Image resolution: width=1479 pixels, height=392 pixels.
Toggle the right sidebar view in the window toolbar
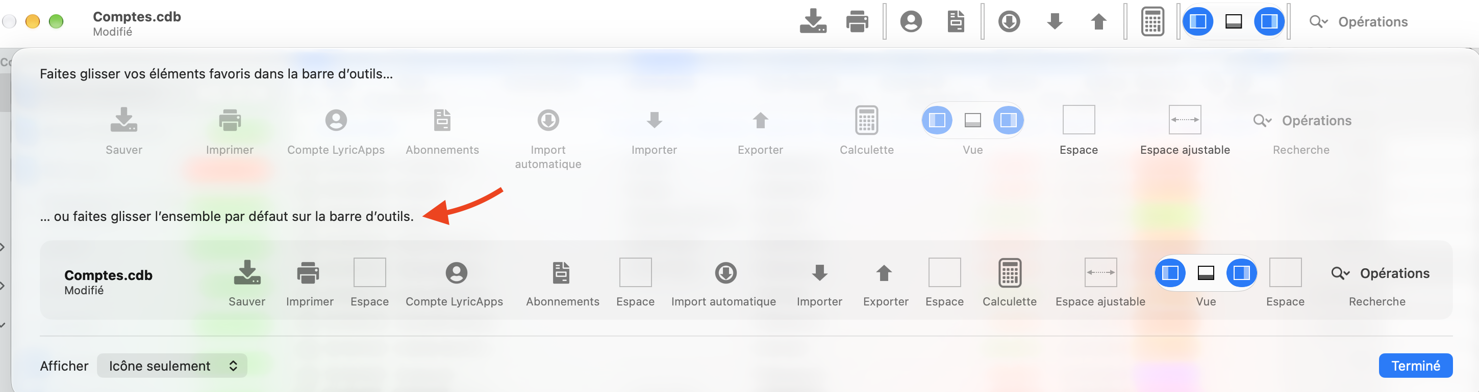click(1269, 21)
